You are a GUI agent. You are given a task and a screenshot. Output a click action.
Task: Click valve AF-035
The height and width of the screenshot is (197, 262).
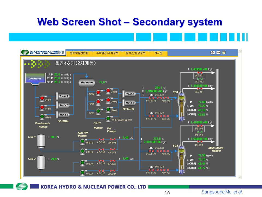pos(101,149)
